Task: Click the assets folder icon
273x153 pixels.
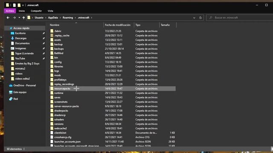Action: pos(52,40)
